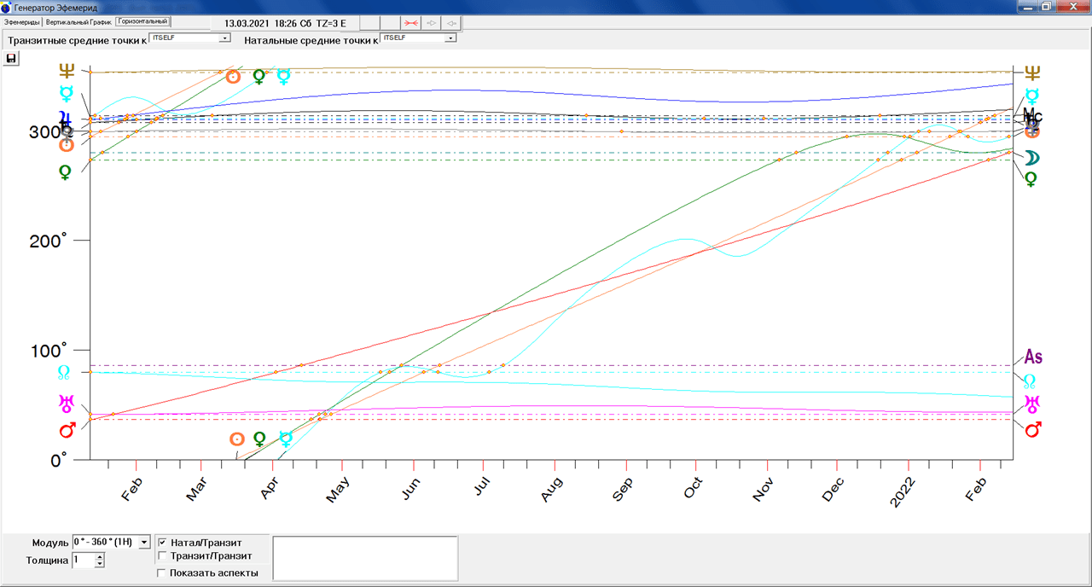
Task: Open the Натальные средние точки dropdown
Action: (x=451, y=38)
